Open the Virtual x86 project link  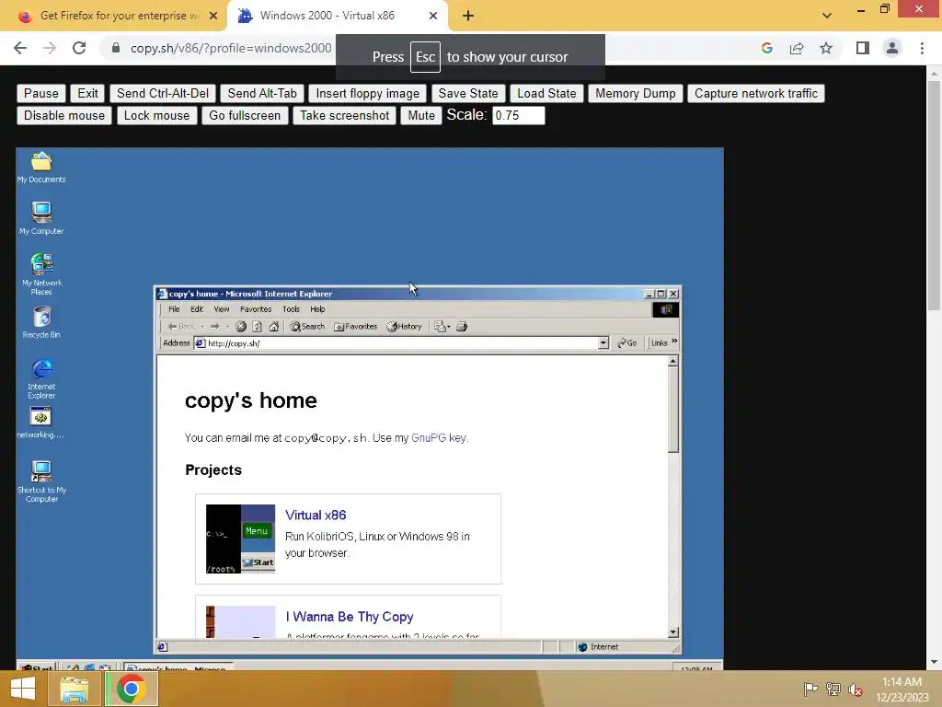(x=316, y=516)
